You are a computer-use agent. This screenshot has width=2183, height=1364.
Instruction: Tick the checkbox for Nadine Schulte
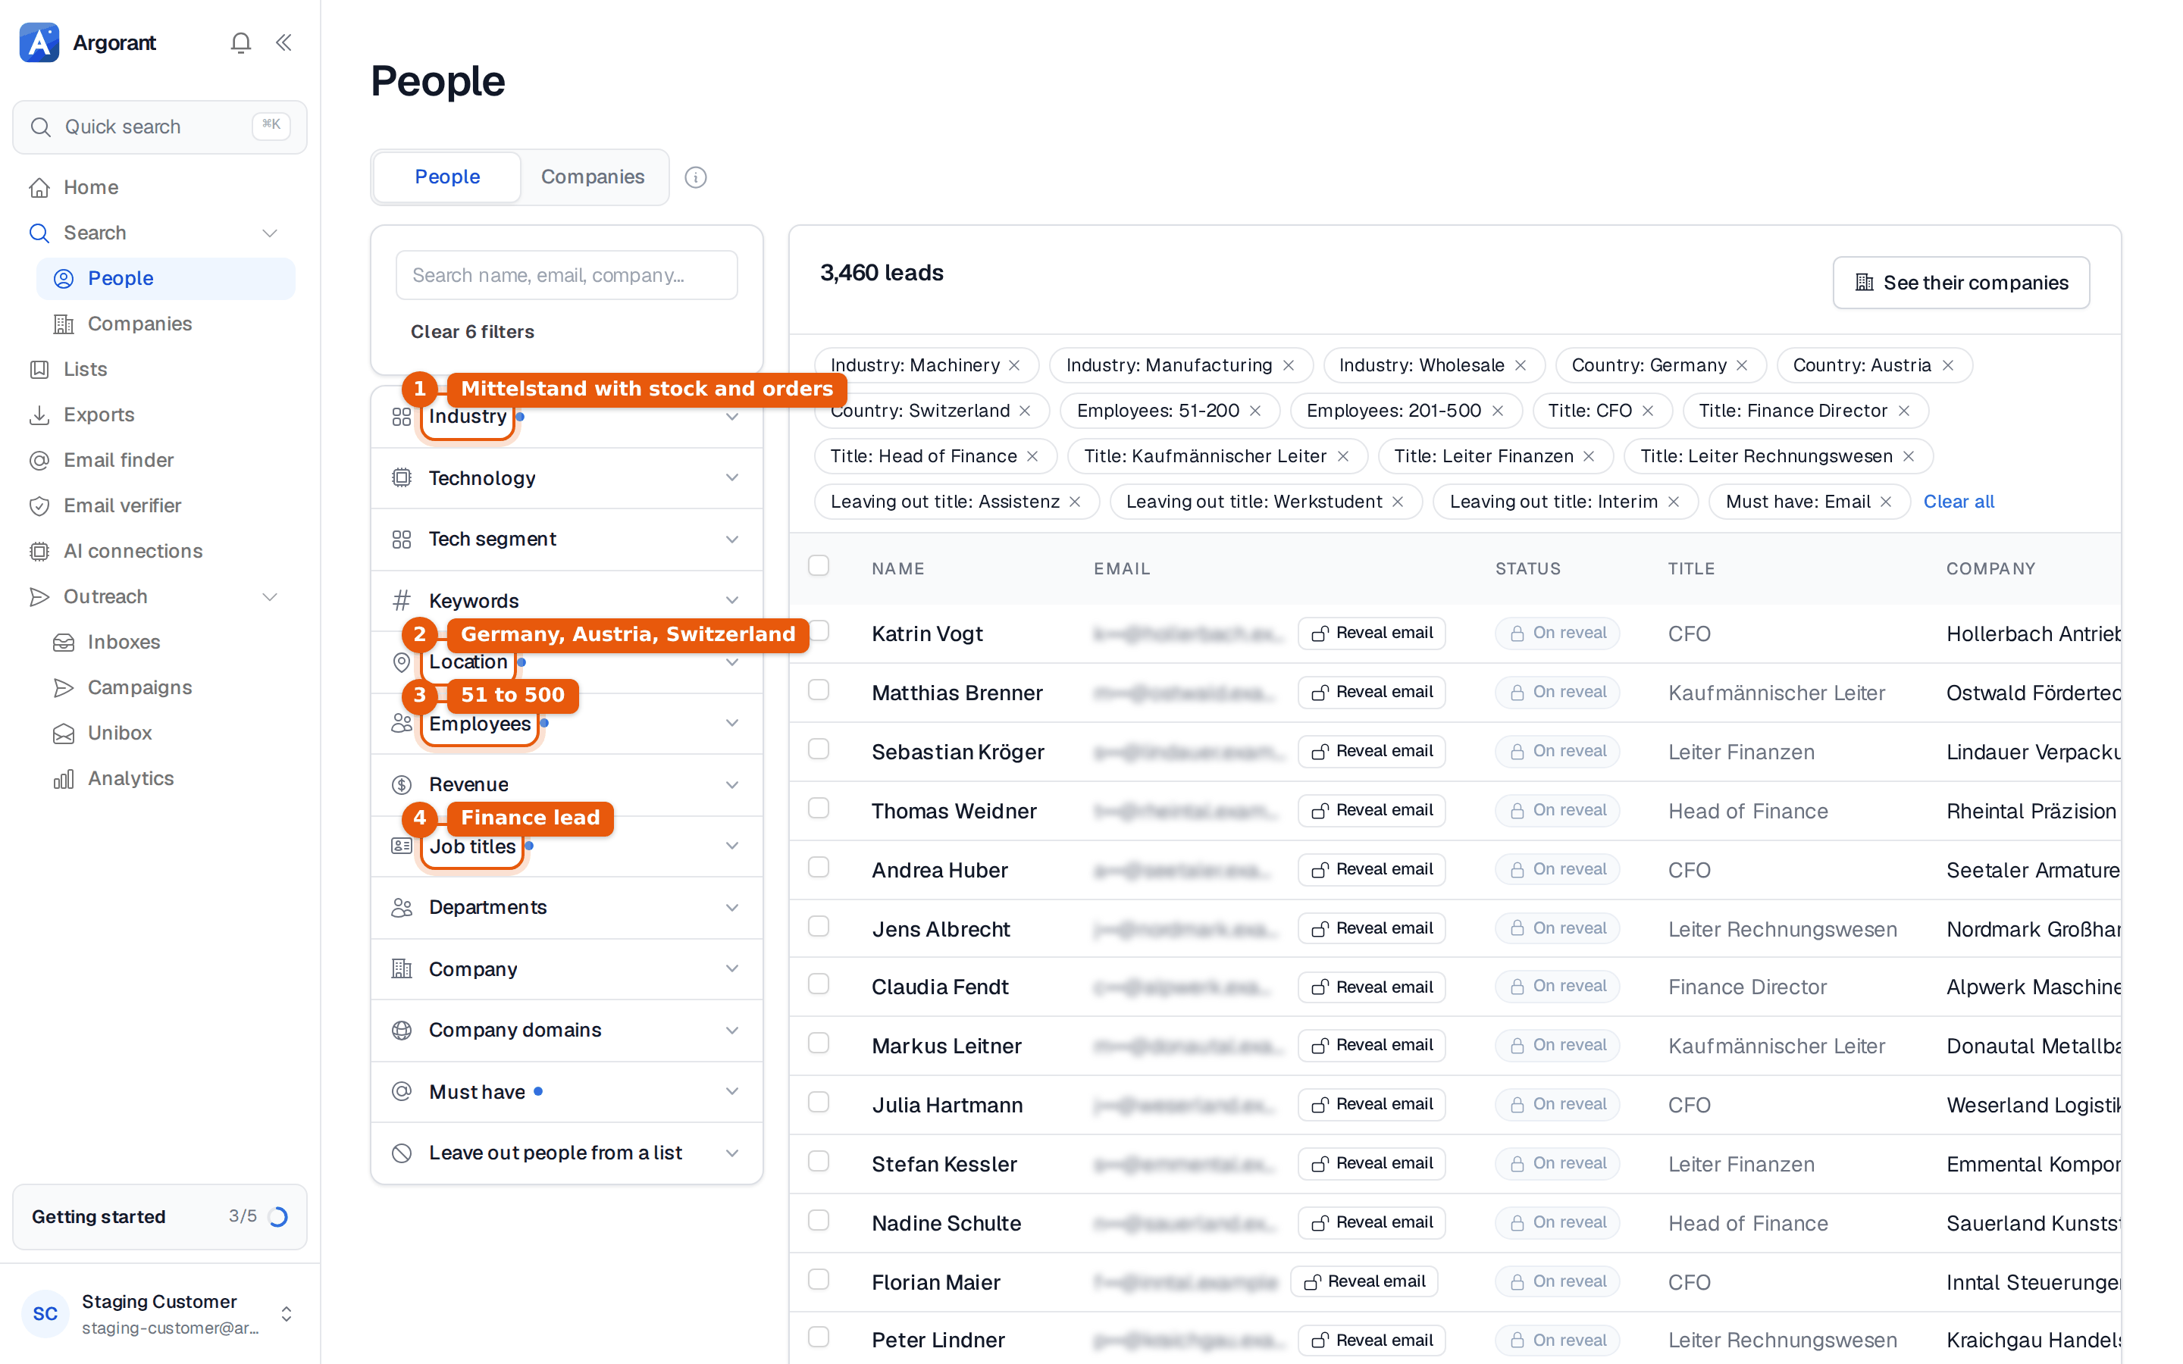point(818,1221)
